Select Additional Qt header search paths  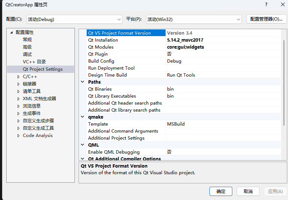125,103
